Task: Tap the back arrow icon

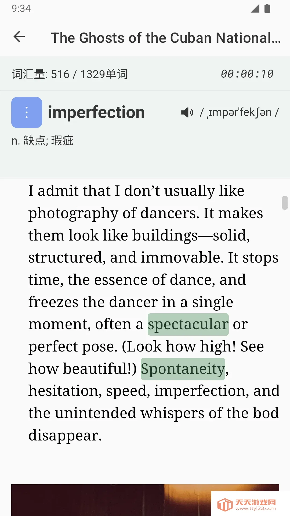Action: point(19,37)
